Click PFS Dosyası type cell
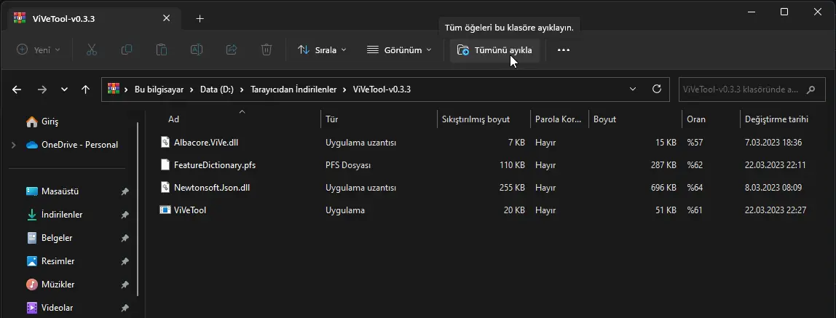The width and height of the screenshot is (836, 318). 348,165
